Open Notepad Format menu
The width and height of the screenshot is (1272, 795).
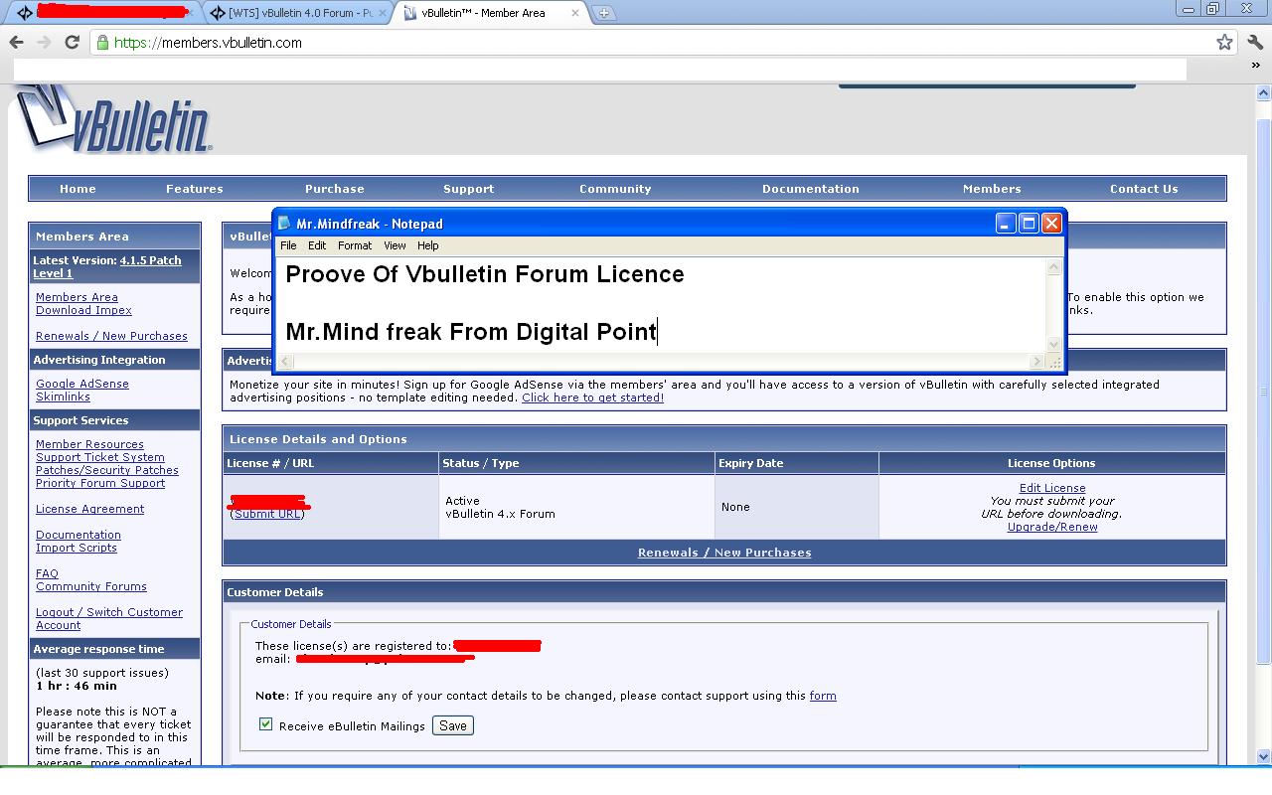click(355, 245)
